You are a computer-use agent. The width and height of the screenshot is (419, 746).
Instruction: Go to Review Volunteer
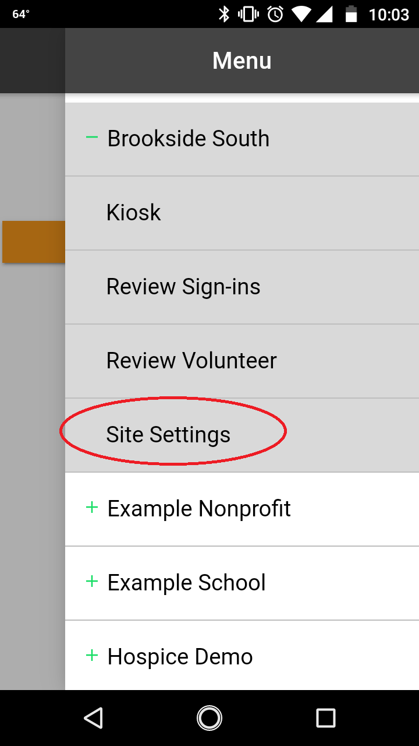pos(191,361)
